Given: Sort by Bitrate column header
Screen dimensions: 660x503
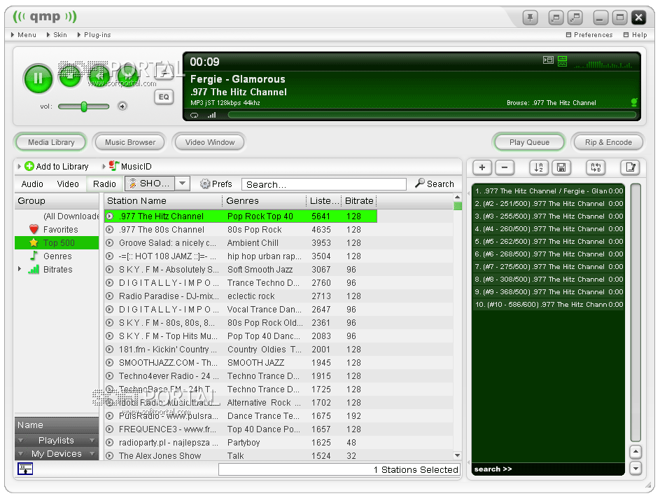Looking at the screenshot, I should click(x=359, y=201).
